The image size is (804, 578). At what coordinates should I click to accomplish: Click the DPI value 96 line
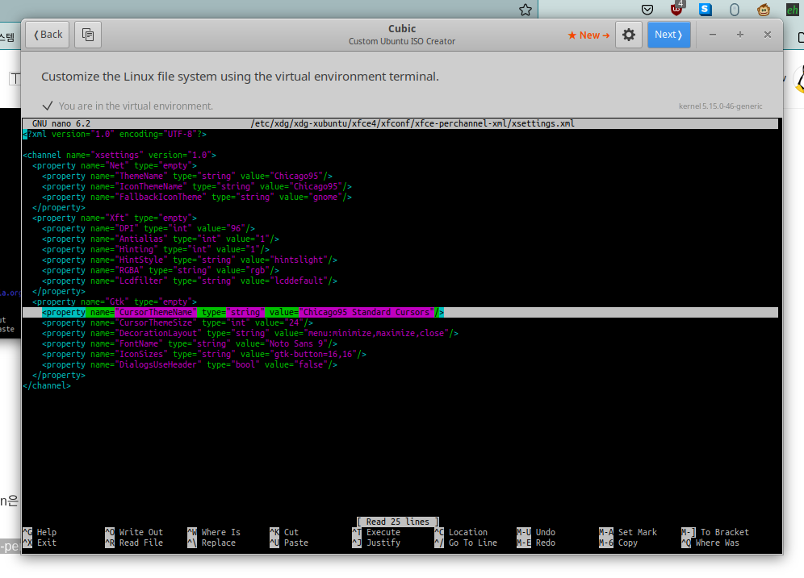(x=149, y=228)
